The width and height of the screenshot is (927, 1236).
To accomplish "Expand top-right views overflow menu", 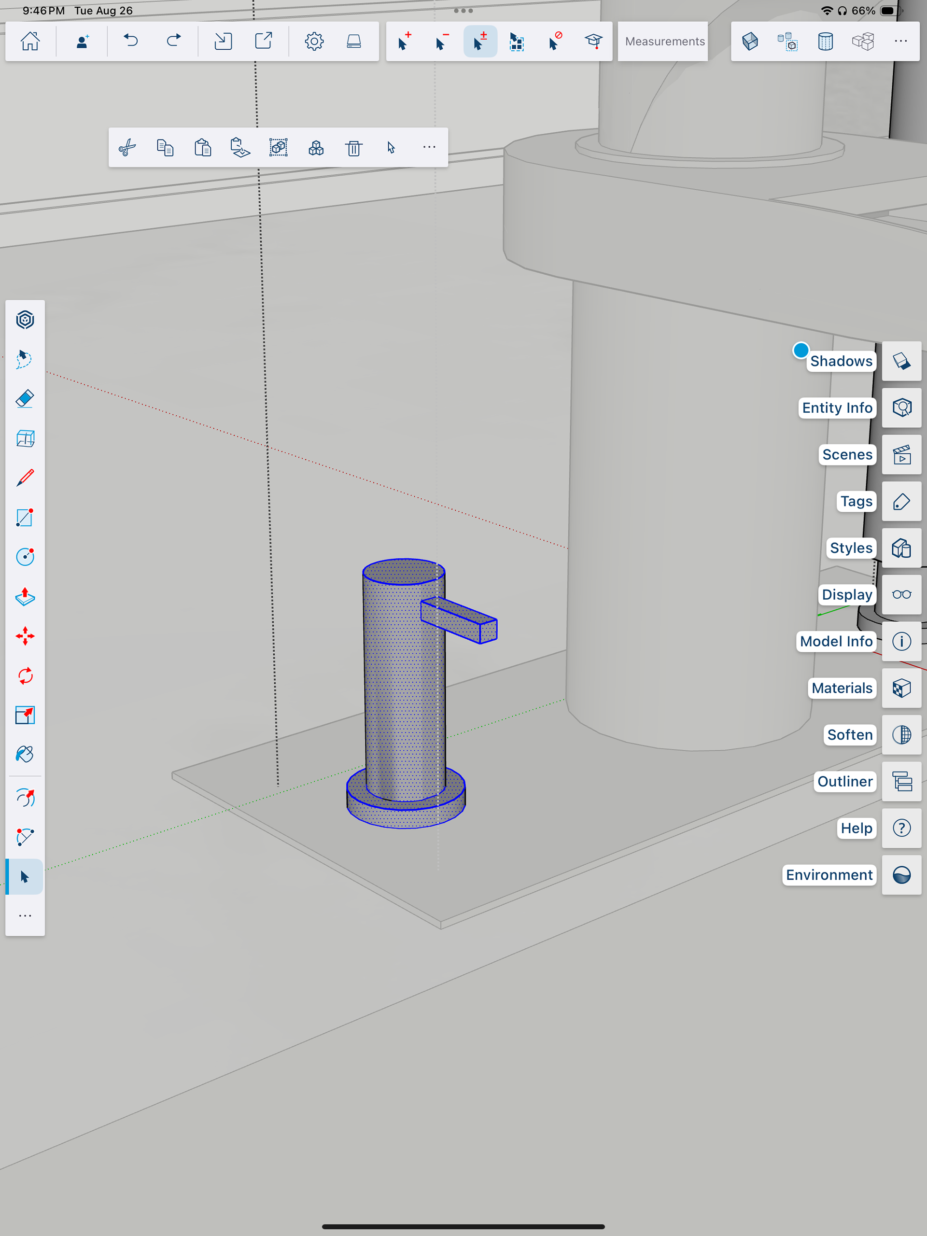I will click(901, 42).
